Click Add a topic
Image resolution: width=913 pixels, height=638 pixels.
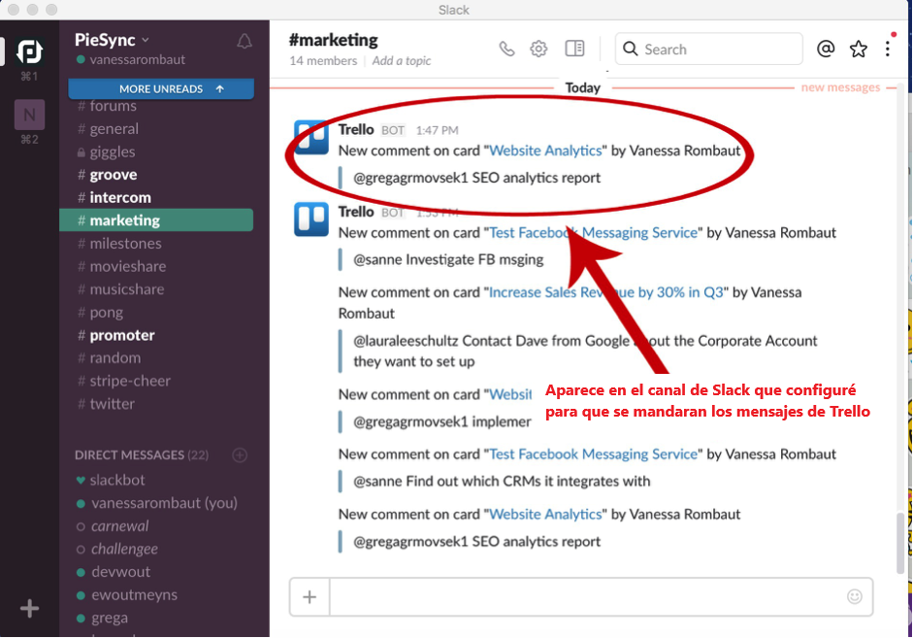click(x=401, y=60)
